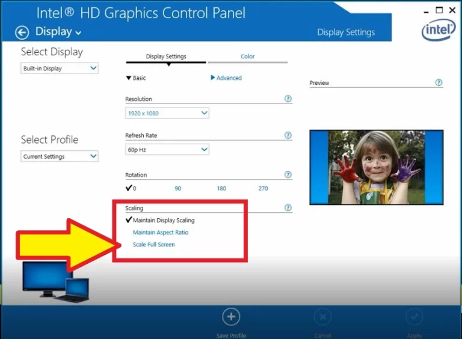Click the Preview help icon
Image resolution: width=462 pixels, height=339 pixels.
coord(439,83)
